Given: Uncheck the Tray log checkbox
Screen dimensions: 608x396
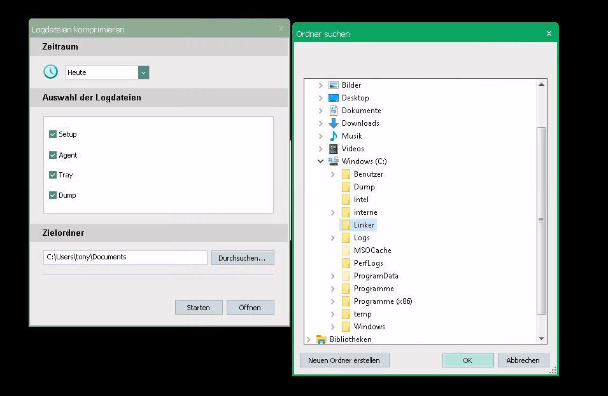Looking at the screenshot, I should tap(53, 175).
